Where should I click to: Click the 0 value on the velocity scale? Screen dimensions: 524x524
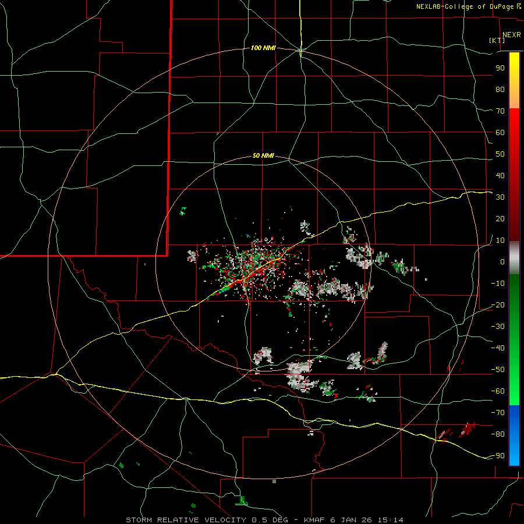click(502, 262)
